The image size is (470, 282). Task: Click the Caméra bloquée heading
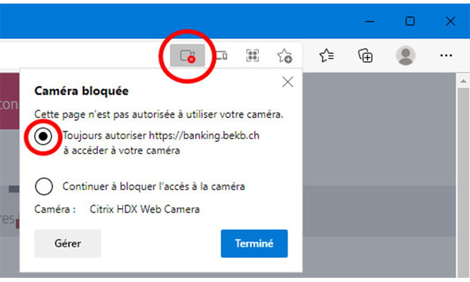pos(82,91)
